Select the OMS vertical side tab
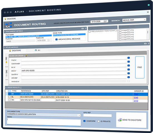Viewport: 153px width, 133px height. 7,73
